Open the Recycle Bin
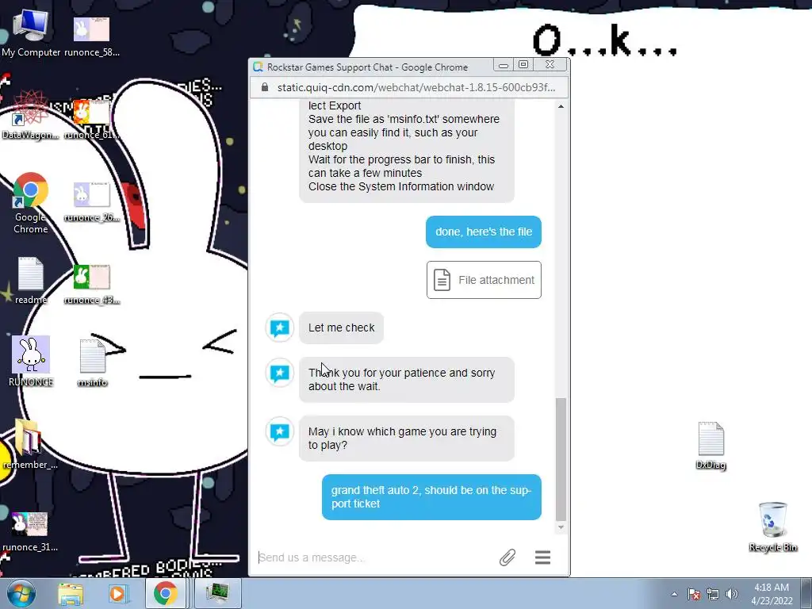The image size is (812, 609). coord(772,527)
